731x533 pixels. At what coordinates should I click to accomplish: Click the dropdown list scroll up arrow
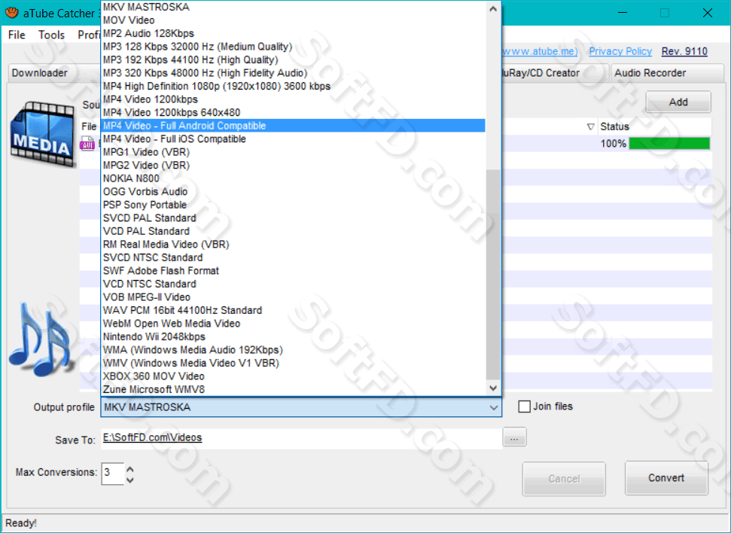[x=493, y=8]
